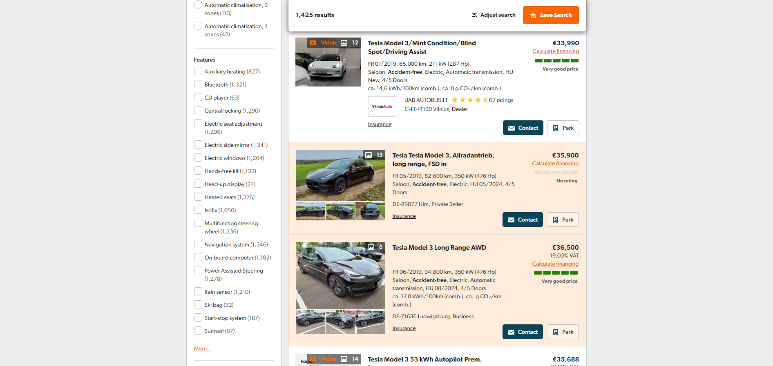Check Heated seats feature
Image resolution: width=773 pixels, height=366 pixels.
click(x=198, y=197)
